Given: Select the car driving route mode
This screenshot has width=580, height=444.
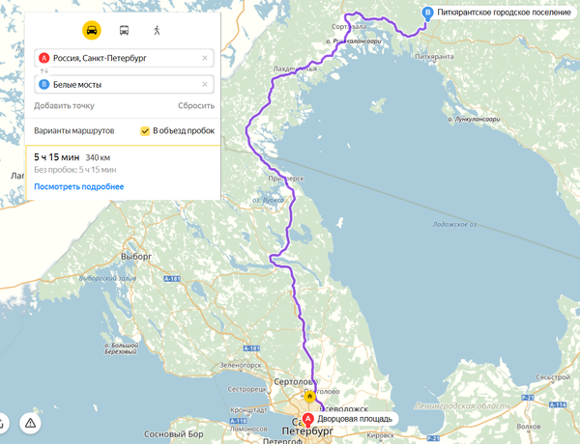Looking at the screenshot, I should pos(92,30).
